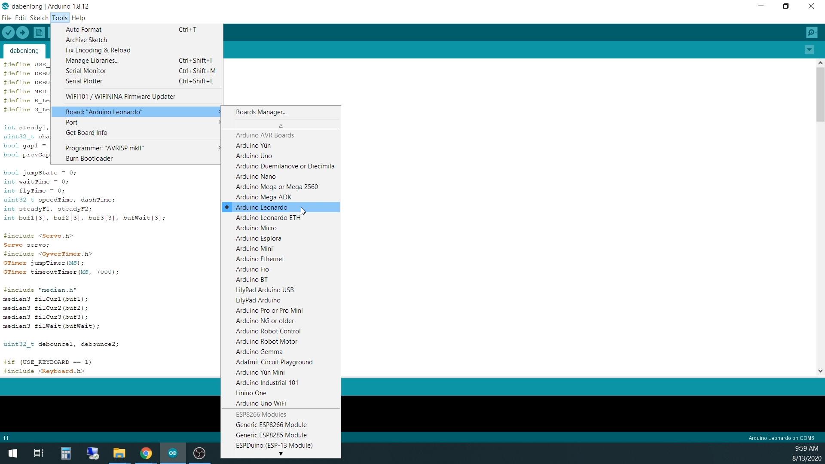Click Manage Libraries menu item
This screenshot has width=825, height=464.
[92, 60]
